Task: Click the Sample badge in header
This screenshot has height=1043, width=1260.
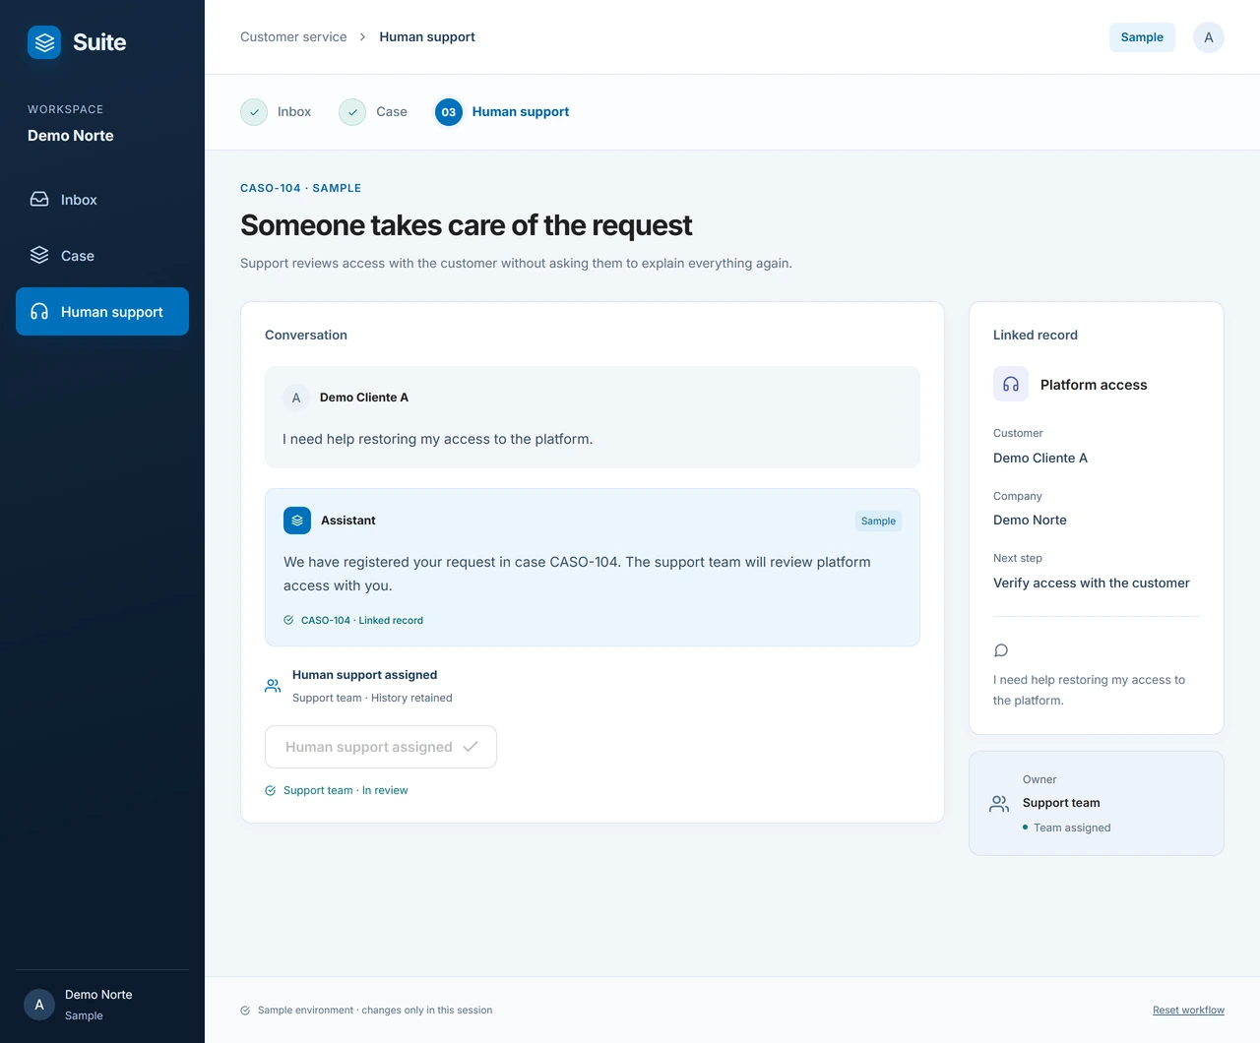Action: (1142, 37)
